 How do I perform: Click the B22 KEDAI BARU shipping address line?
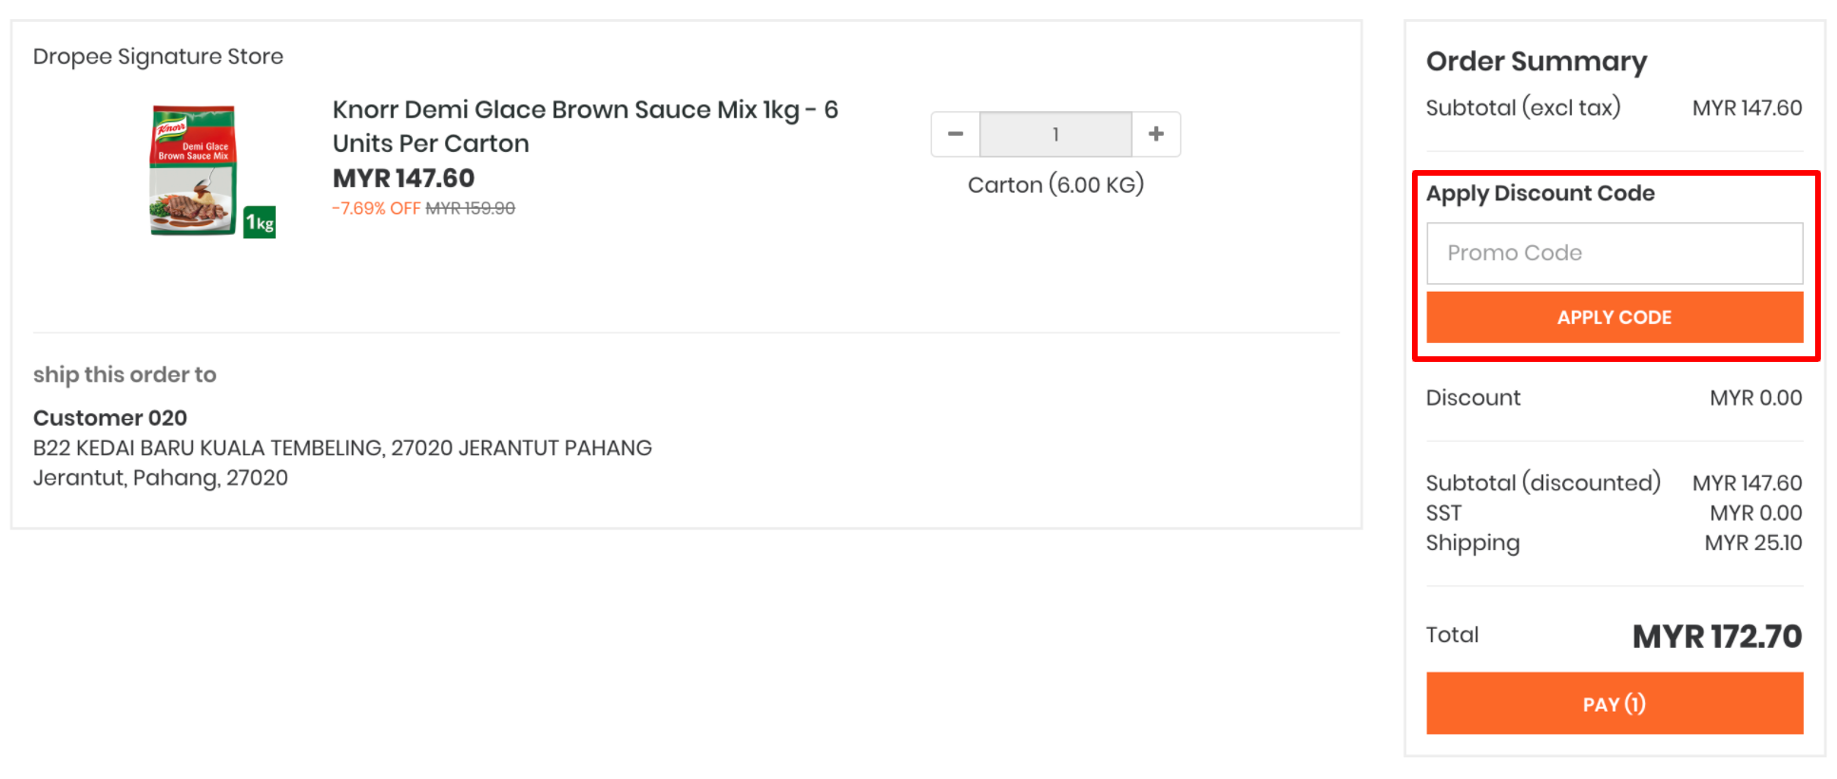click(x=342, y=448)
